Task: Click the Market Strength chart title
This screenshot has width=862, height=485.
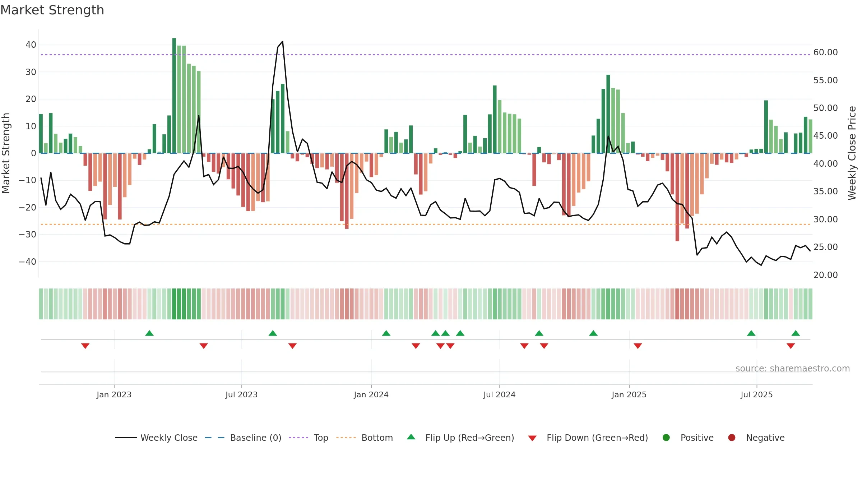Action: [52, 10]
